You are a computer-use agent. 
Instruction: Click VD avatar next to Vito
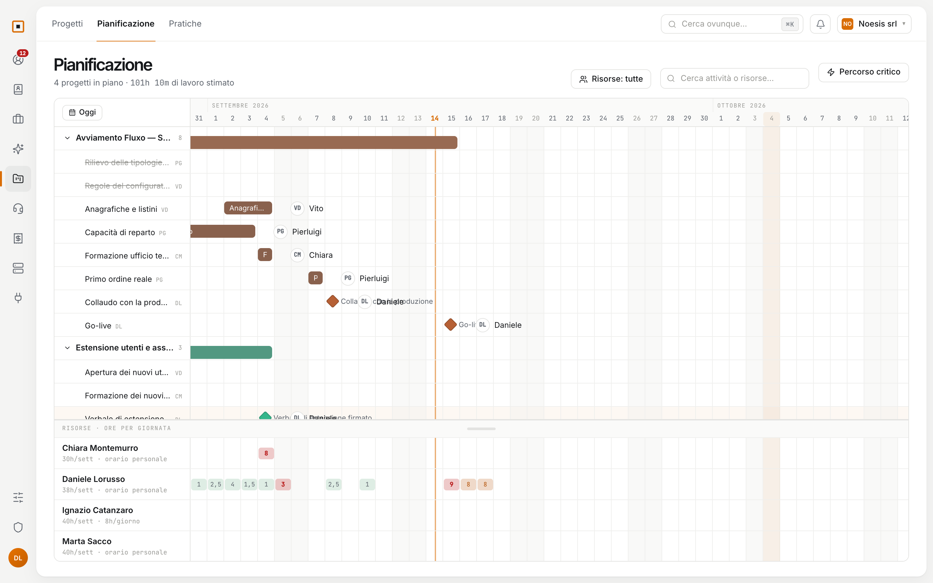click(x=297, y=208)
